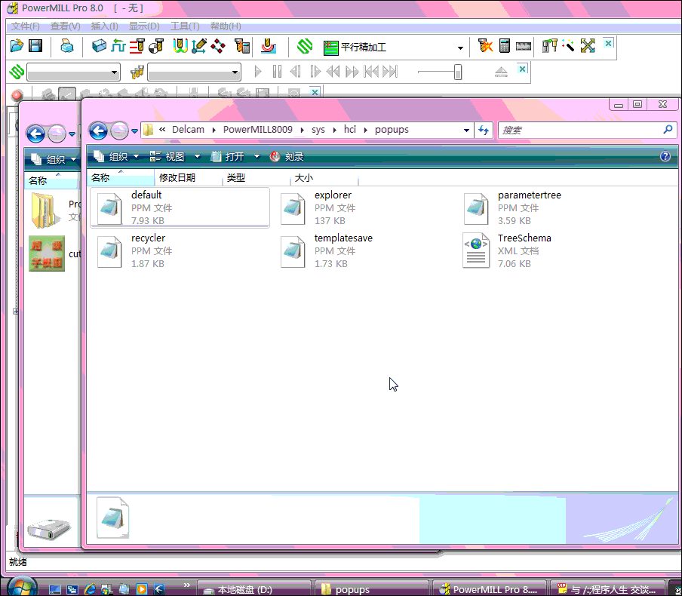Go back in the popups Explorer window
Image resolution: width=682 pixels, height=596 pixels.
pos(98,131)
